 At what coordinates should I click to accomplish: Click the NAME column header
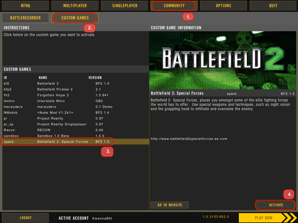click(43, 78)
